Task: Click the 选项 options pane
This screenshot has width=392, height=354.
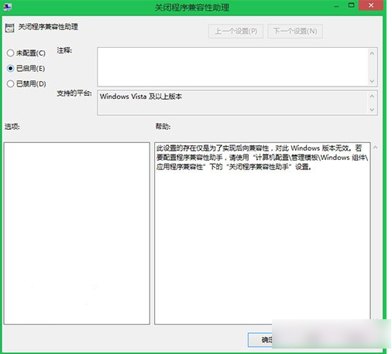Action: (77, 233)
